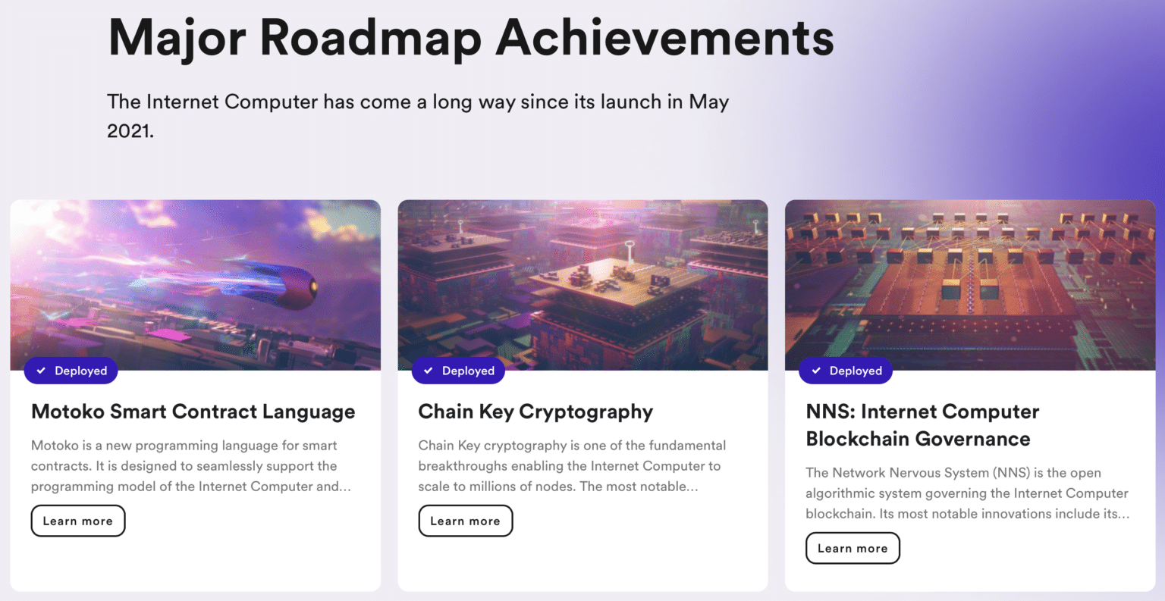Select the NNS: Internet Computer Blockchain Governance title
This screenshot has height=601, width=1165.
pyautogui.click(x=922, y=425)
